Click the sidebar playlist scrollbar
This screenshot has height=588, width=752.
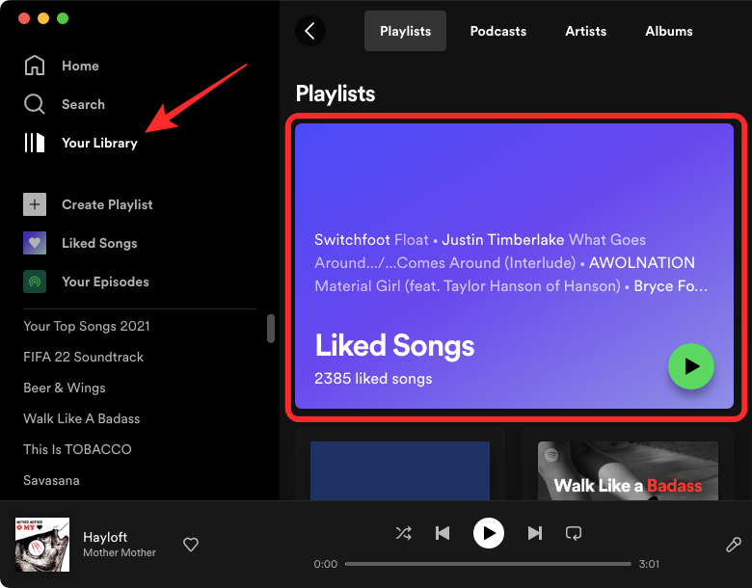(x=271, y=329)
